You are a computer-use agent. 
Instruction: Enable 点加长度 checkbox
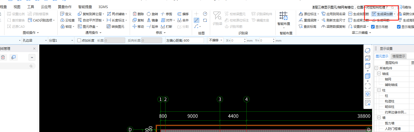(79, 40)
